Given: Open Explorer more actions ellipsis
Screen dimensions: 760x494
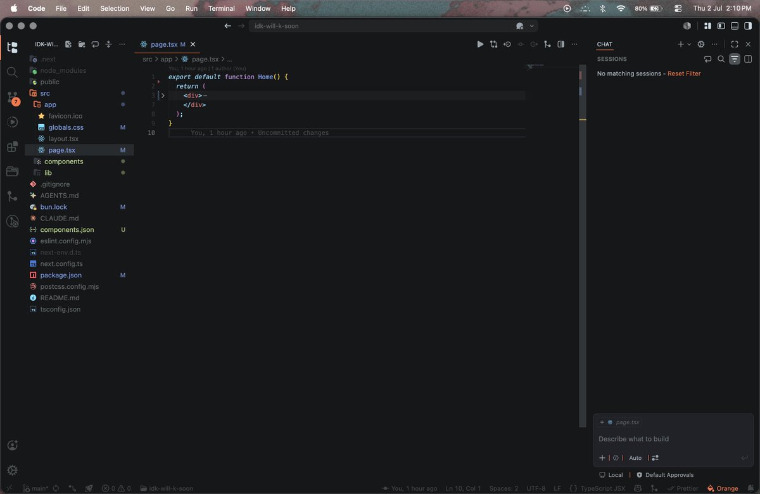Looking at the screenshot, I should click(x=122, y=44).
